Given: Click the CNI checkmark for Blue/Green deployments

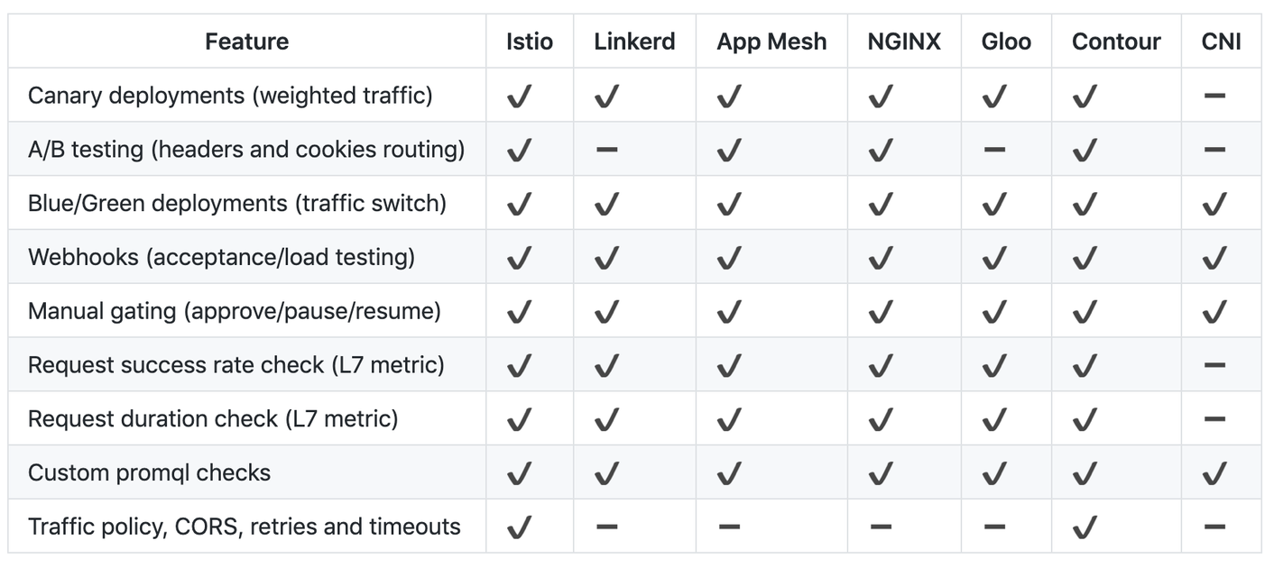Looking at the screenshot, I should [1214, 205].
